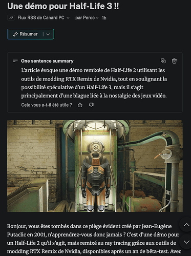Click the lines icon beside One sentence summary
Image resolution: width=191 pixels, height=256 pixels.
15,61
